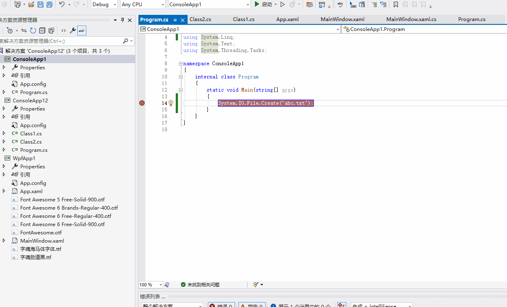
Task: Switch to the MainWindow.xaml.cs tab
Action: (x=411, y=19)
